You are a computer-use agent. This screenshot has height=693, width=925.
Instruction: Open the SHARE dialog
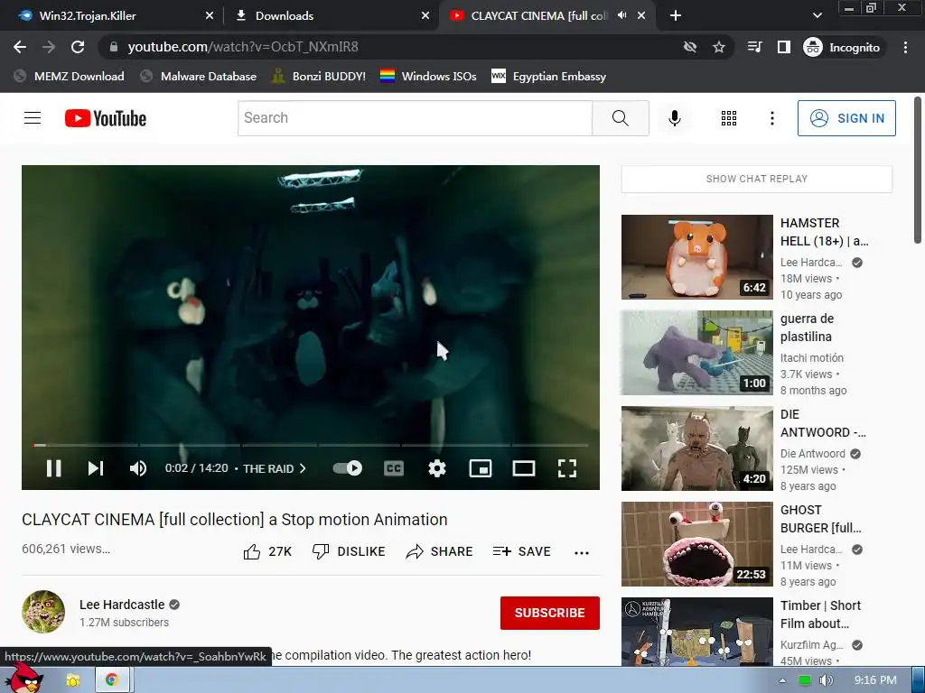pos(440,551)
